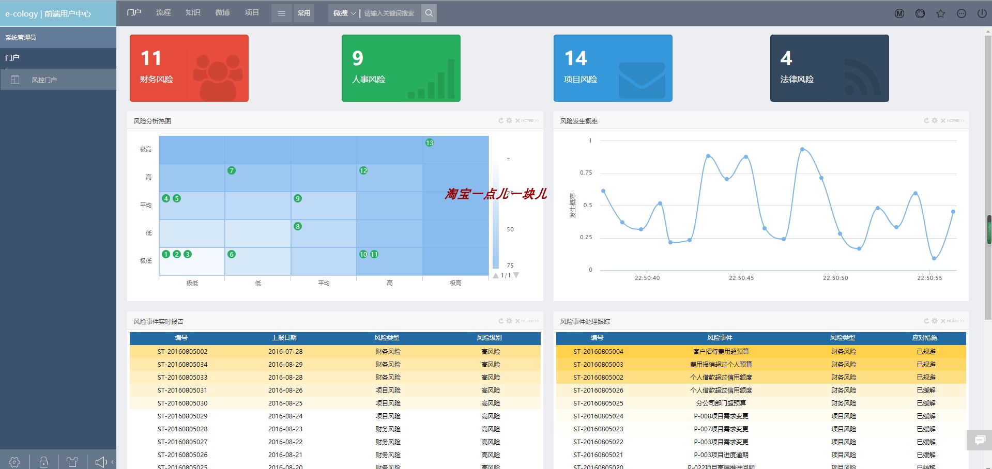Click the speaker announcement icon in sidebar footer

(x=101, y=462)
